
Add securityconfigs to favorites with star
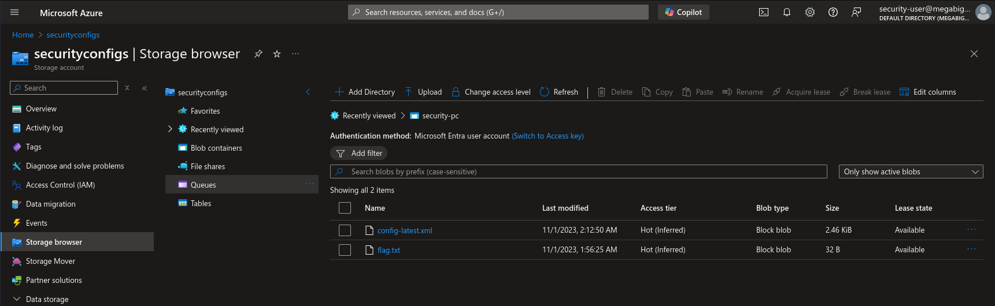pos(277,54)
